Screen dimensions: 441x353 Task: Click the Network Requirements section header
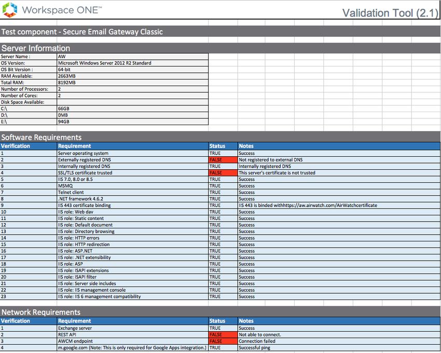point(220,312)
